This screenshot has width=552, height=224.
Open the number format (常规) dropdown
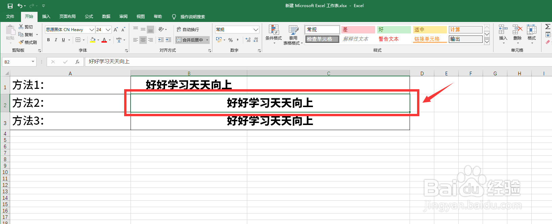point(256,30)
